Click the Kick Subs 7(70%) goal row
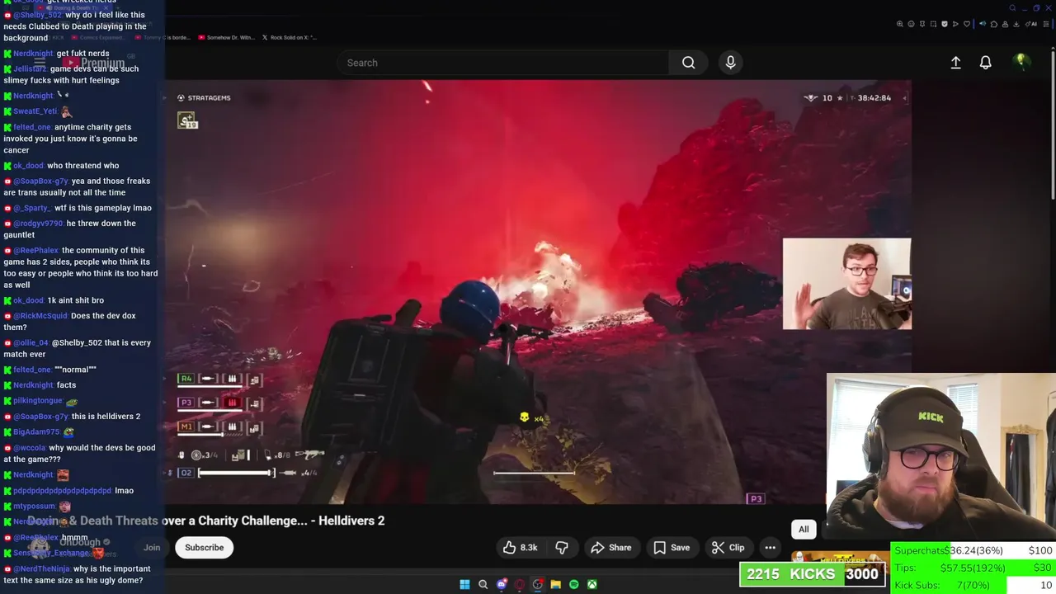Viewport: 1056px width, 594px height. (x=973, y=585)
